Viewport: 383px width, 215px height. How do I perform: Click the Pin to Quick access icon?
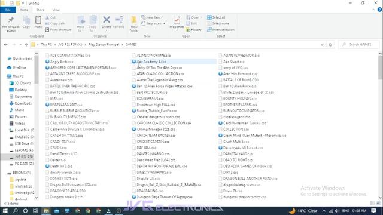(11, 20)
